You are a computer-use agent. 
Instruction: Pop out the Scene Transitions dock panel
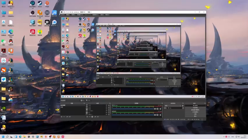[183, 103]
